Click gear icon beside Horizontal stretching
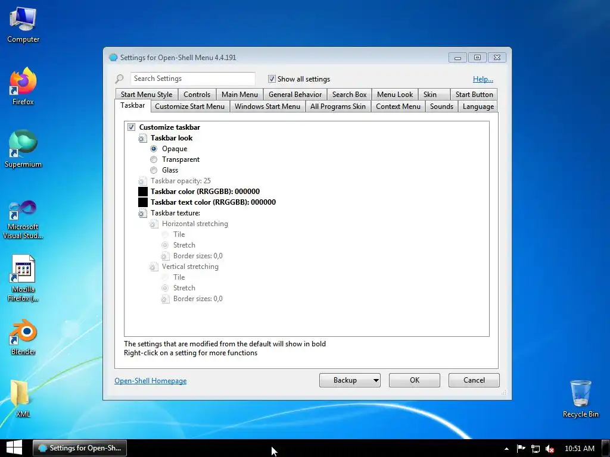The width and height of the screenshot is (610, 457). (154, 224)
